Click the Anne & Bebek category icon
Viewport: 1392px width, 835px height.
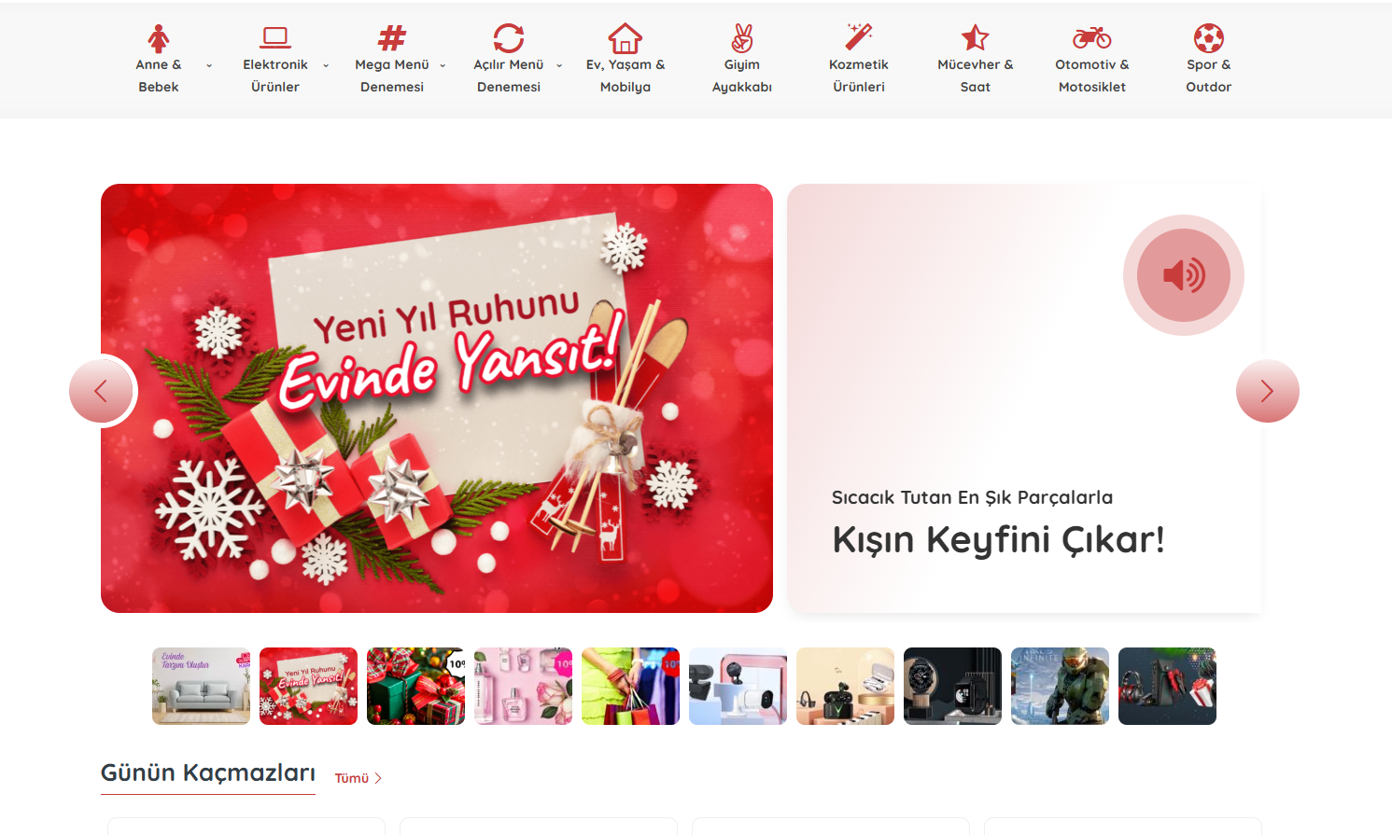click(159, 38)
